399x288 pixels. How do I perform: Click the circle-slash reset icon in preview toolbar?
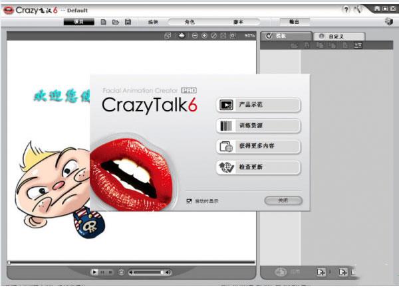[x=213, y=36]
